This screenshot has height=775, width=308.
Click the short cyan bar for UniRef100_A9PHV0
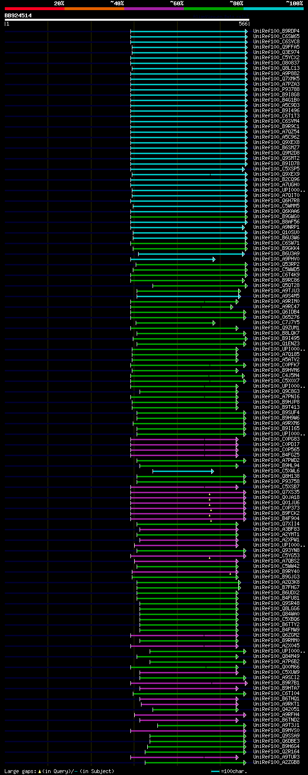173,259
